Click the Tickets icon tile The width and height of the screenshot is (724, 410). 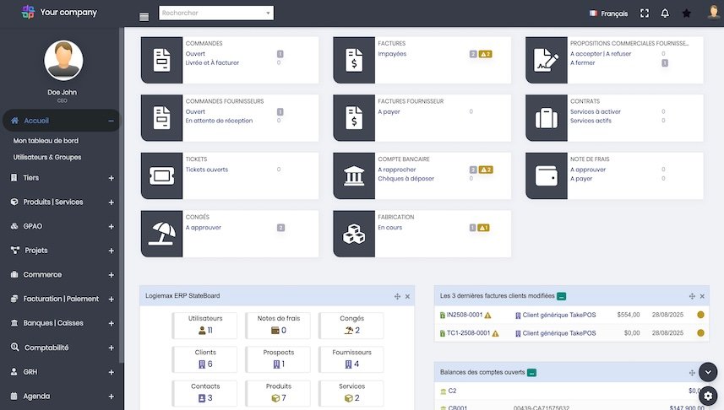(x=161, y=176)
